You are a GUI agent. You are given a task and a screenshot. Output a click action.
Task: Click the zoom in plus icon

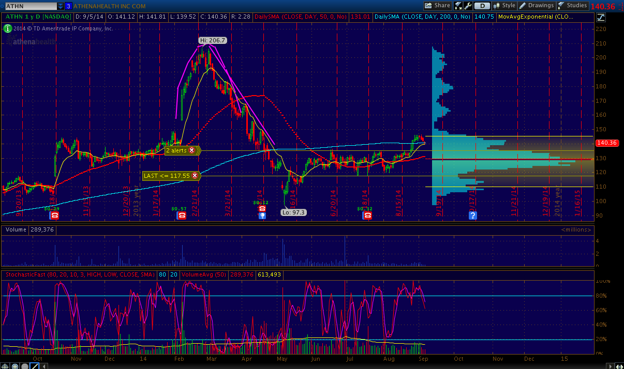tap(14, 366)
